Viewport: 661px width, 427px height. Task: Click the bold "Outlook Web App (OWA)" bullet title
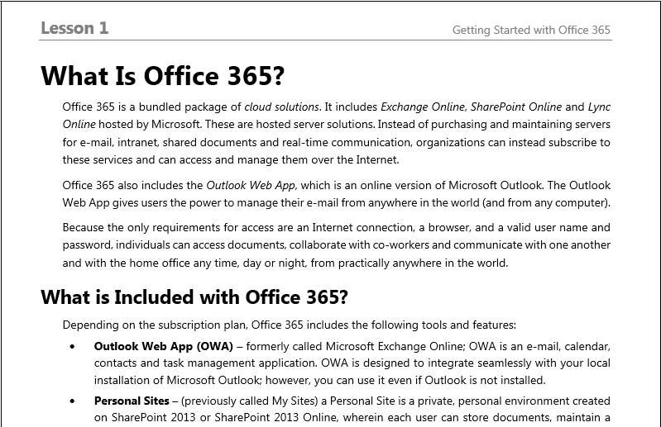pyautogui.click(x=163, y=347)
